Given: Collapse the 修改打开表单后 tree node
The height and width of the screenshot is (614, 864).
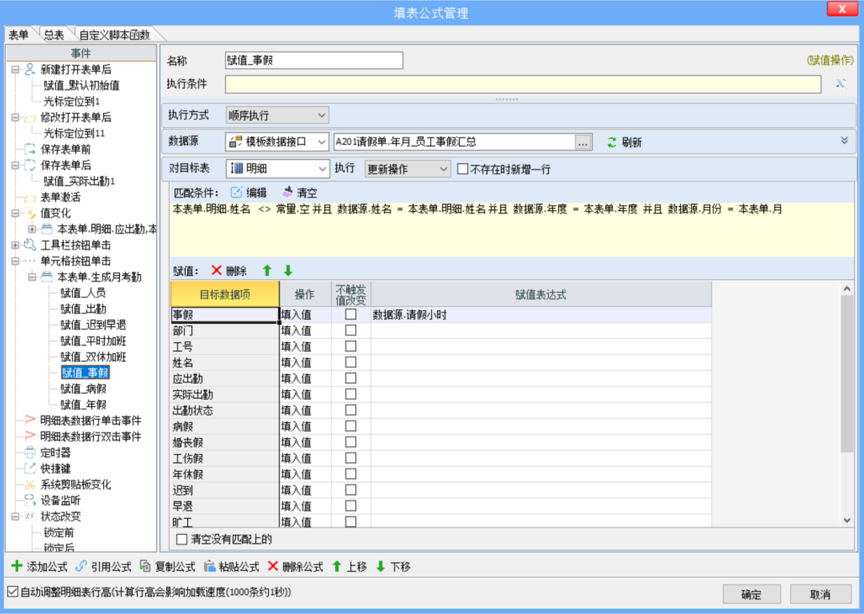Looking at the screenshot, I should tap(15, 118).
